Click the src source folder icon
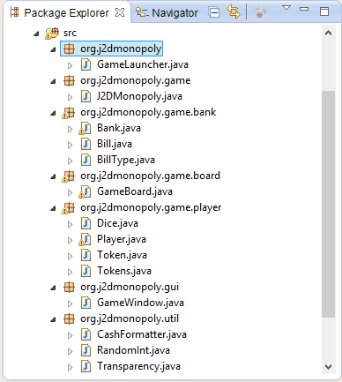The height and width of the screenshot is (382, 342). [52, 33]
